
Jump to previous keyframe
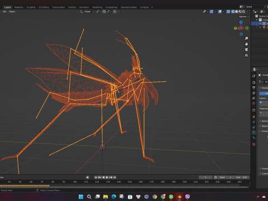point(99,178)
